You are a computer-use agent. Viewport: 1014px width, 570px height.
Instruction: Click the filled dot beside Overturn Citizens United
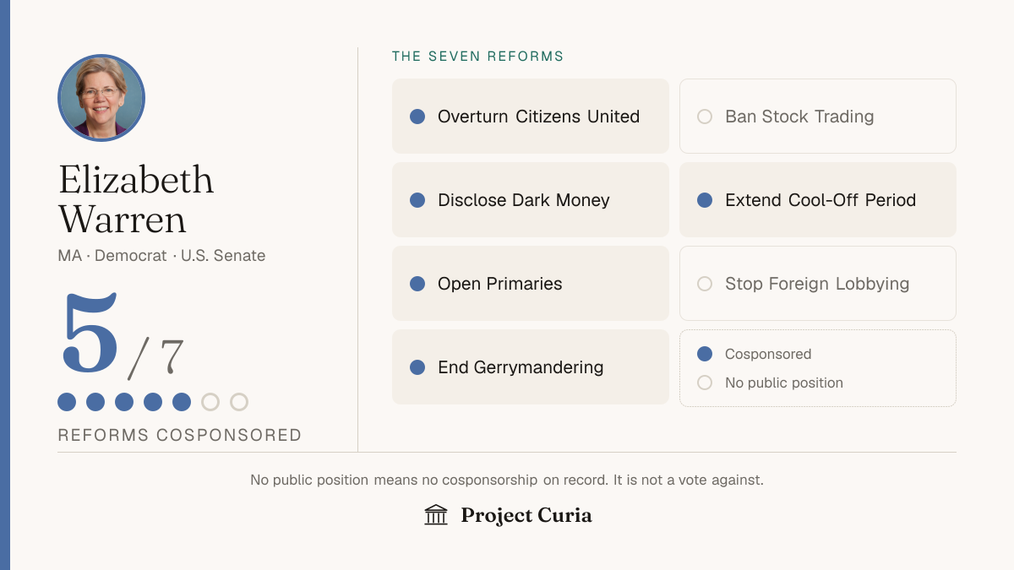(417, 117)
